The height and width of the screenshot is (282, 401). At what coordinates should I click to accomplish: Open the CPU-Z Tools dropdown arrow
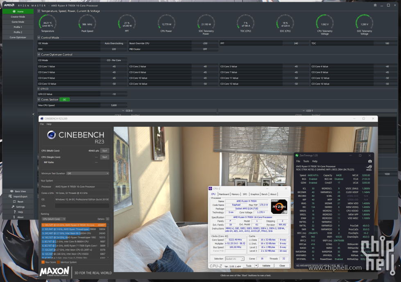(x=256, y=266)
